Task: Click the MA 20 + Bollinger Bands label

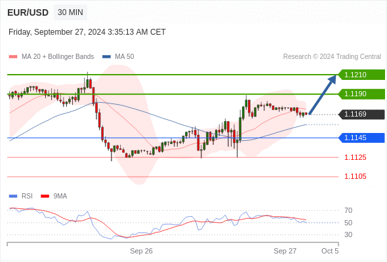Action: point(58,57)
